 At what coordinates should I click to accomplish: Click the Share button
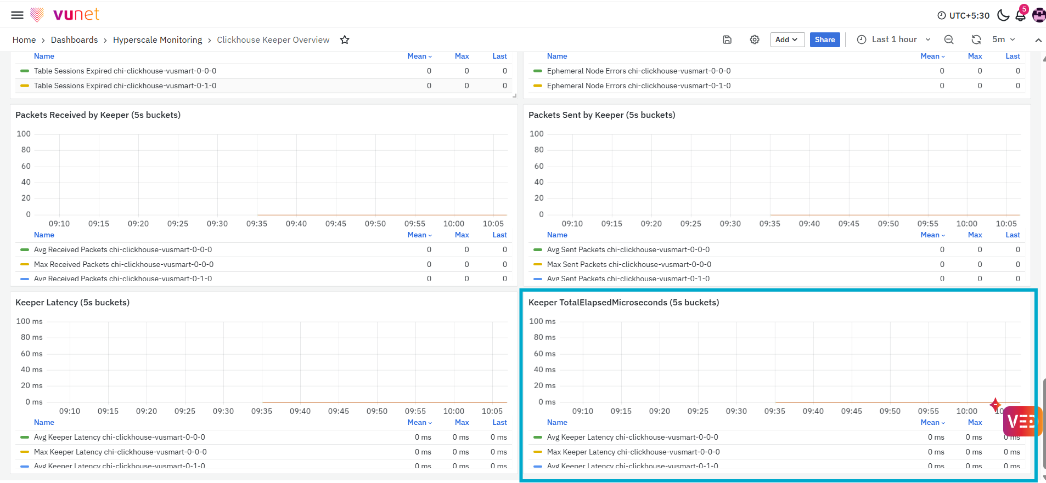tap(825, 39)
